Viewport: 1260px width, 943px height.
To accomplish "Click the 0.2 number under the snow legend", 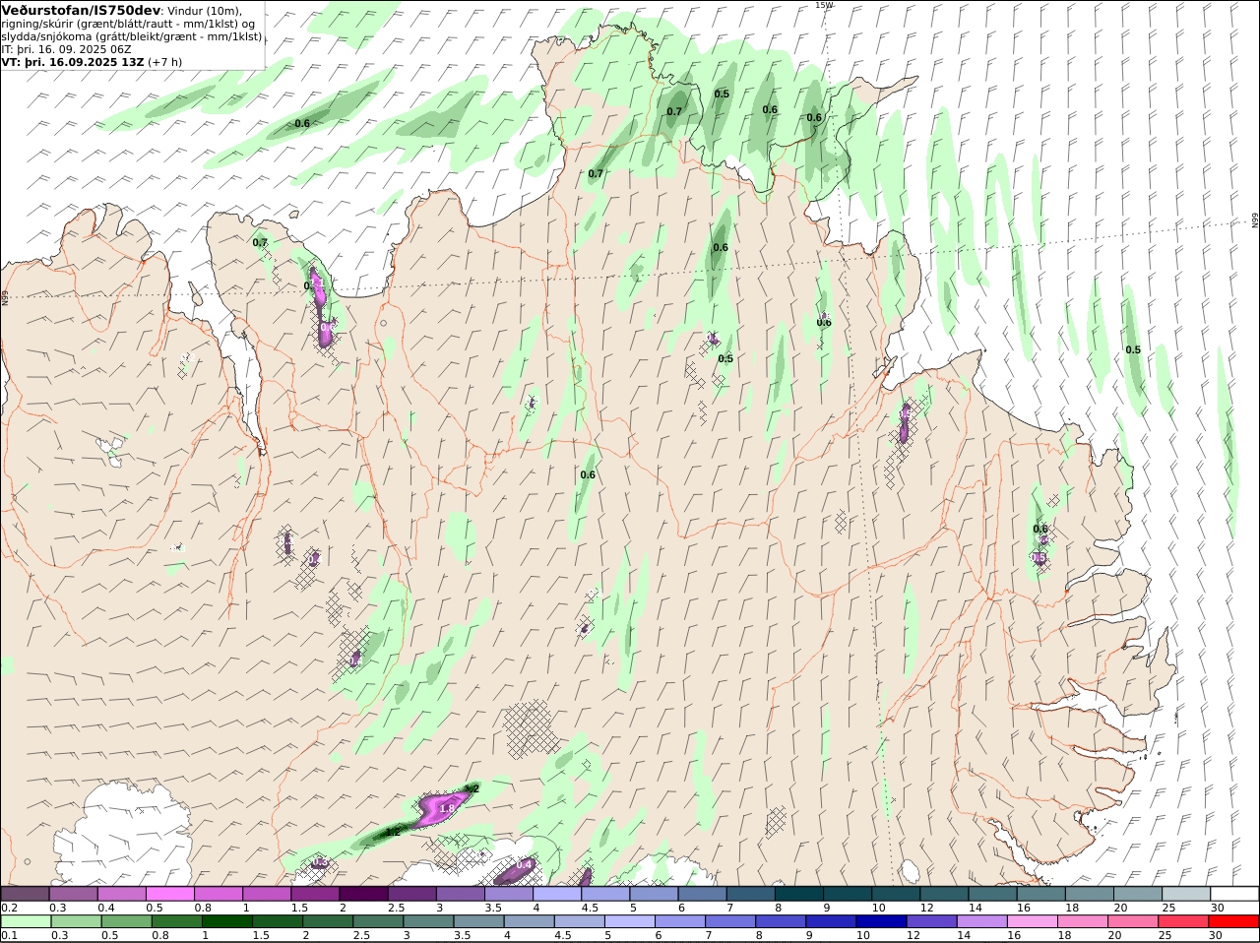I will (9, 908).
